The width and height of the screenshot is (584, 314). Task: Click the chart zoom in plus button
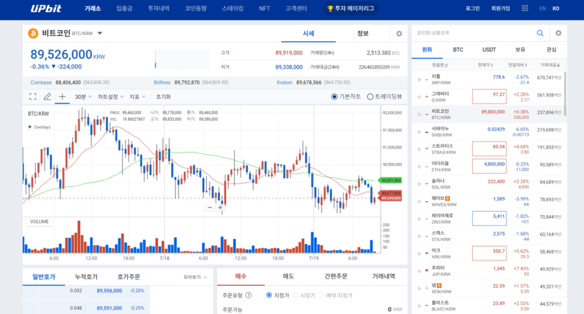pyautogui.click(x=220, y=208)
